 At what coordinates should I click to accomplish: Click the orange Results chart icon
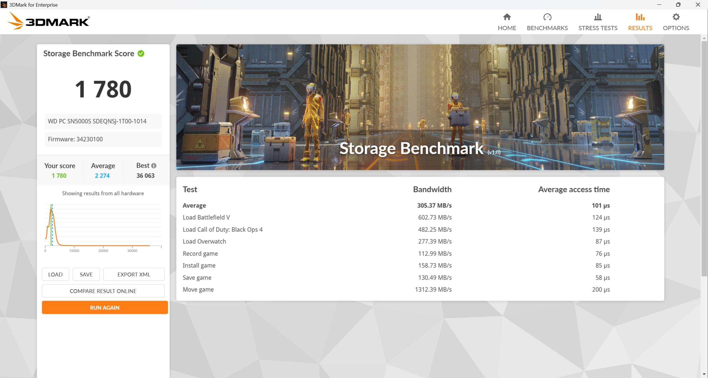[640, 17]
